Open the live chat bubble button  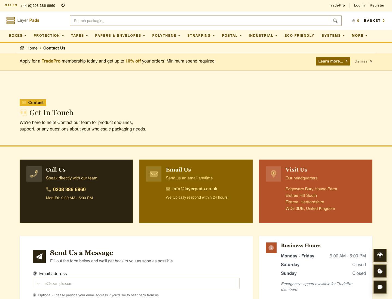coord(380,287)
